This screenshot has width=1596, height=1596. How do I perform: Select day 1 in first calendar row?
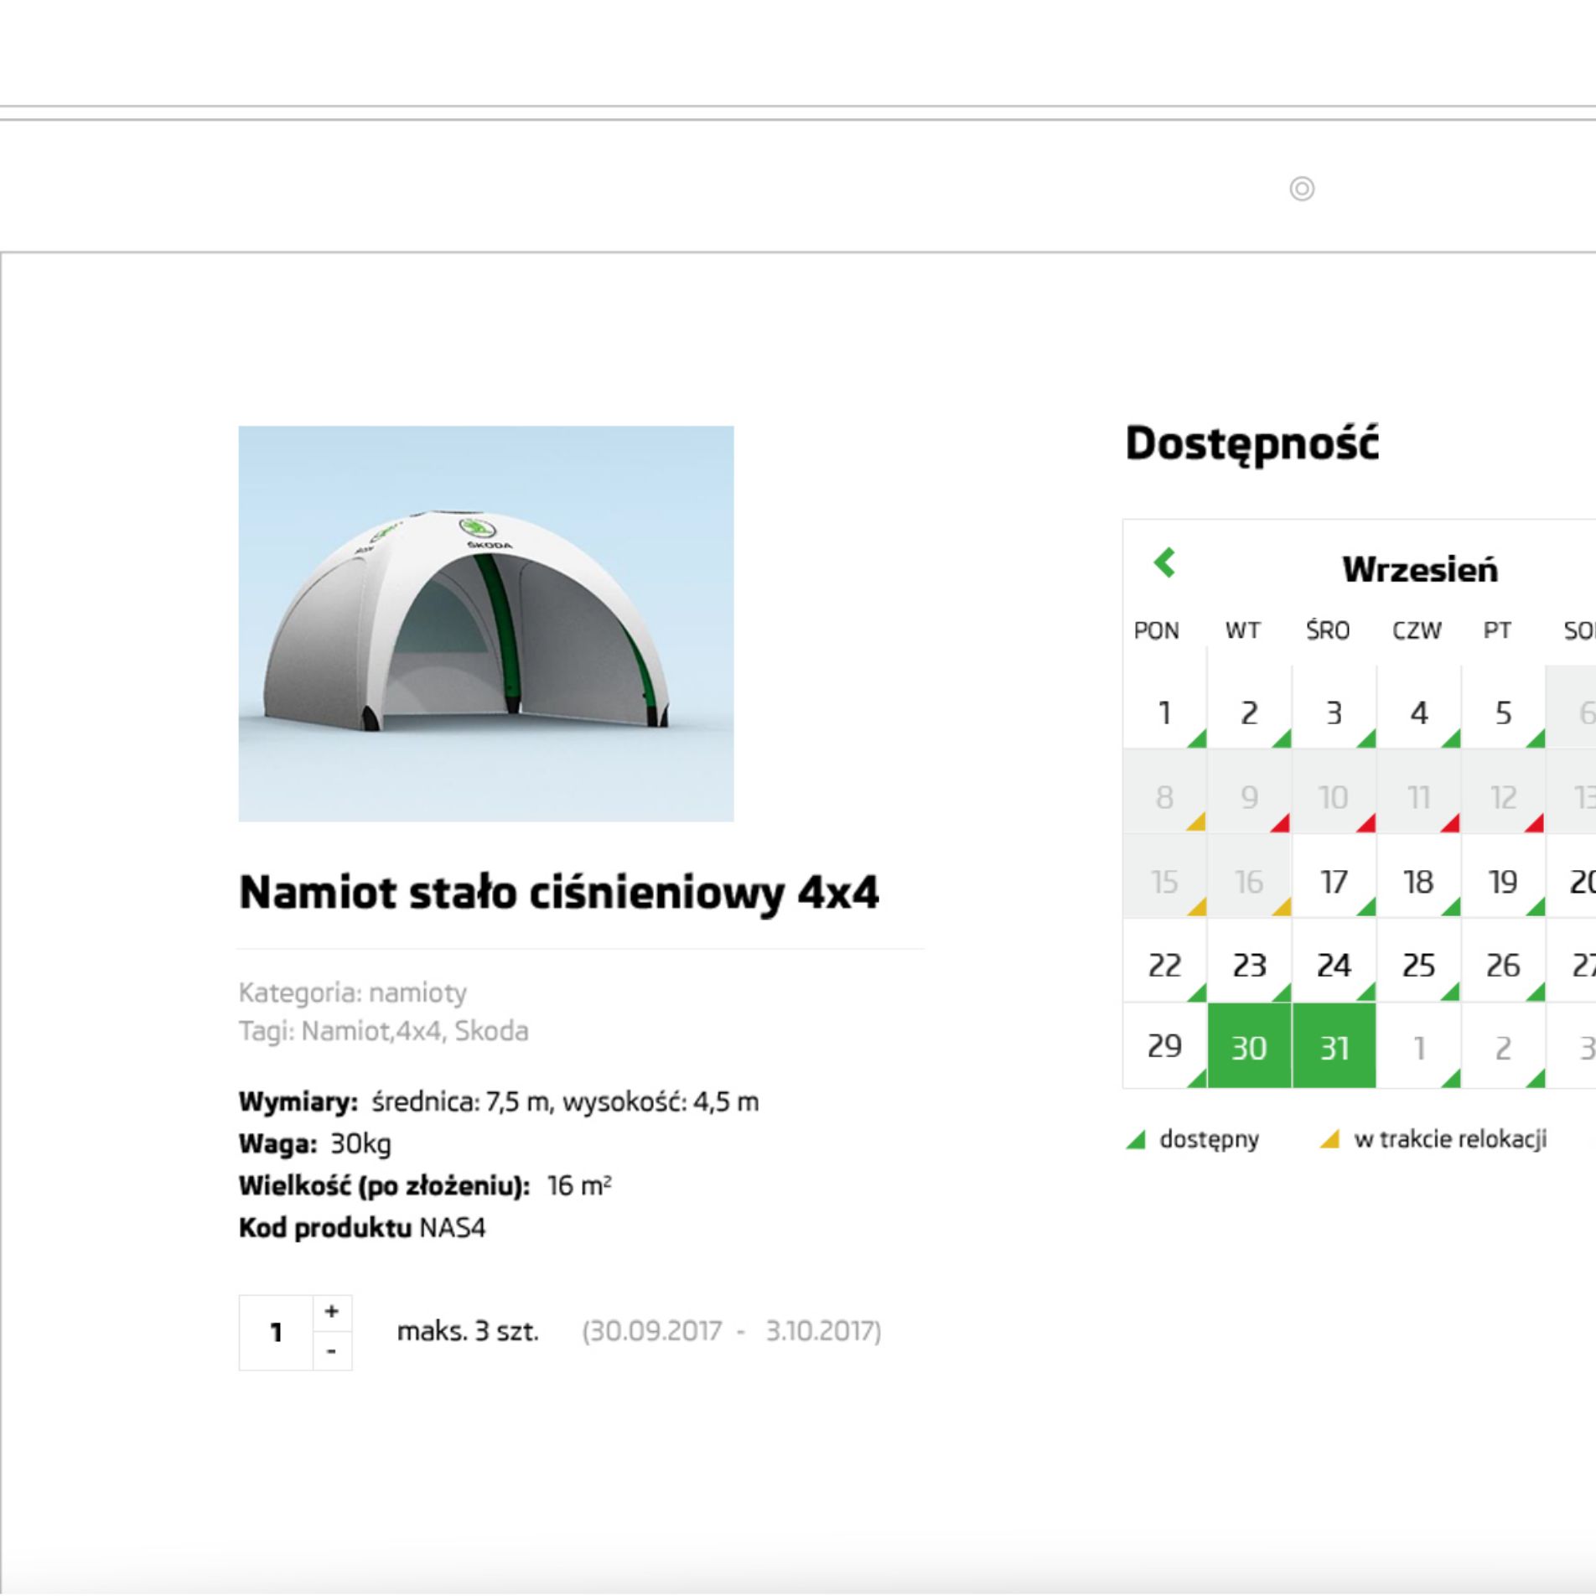click(x=1164, y=707)
